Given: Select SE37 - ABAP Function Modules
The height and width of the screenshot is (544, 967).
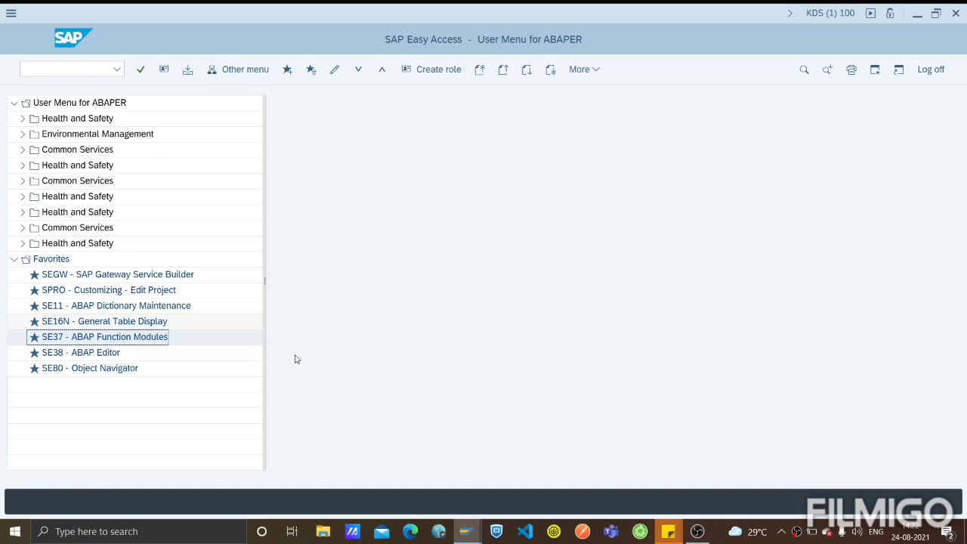Looking at the screenshot, I should (105, 337).
